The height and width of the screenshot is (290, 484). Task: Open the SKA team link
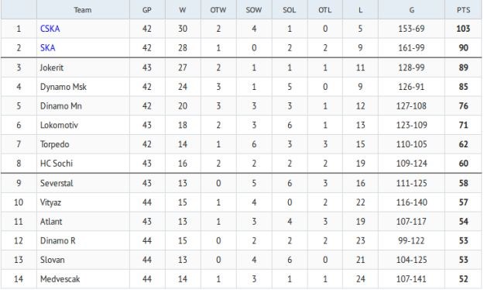(x=48, y=48)
